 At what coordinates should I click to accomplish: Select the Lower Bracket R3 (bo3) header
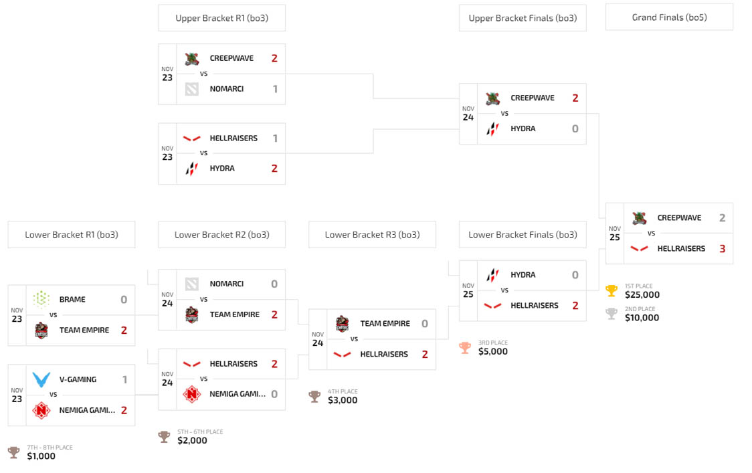(372, 235)
